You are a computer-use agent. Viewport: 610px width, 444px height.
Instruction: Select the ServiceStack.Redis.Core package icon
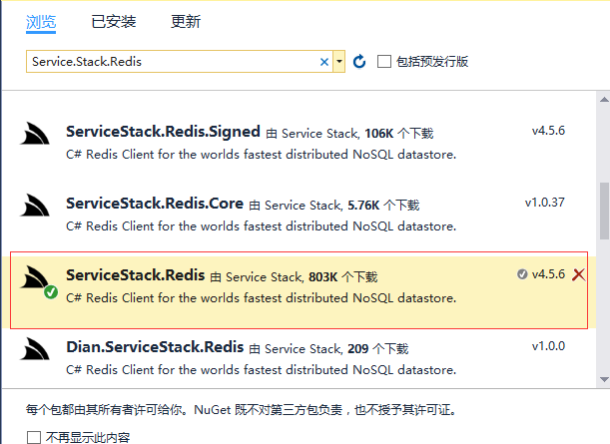(x=35, y=205)
